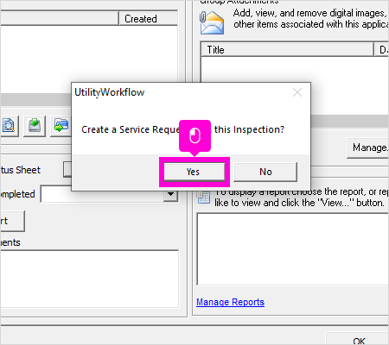
Task: Click the envelope paperclip attachments icon
Action: 212,23
